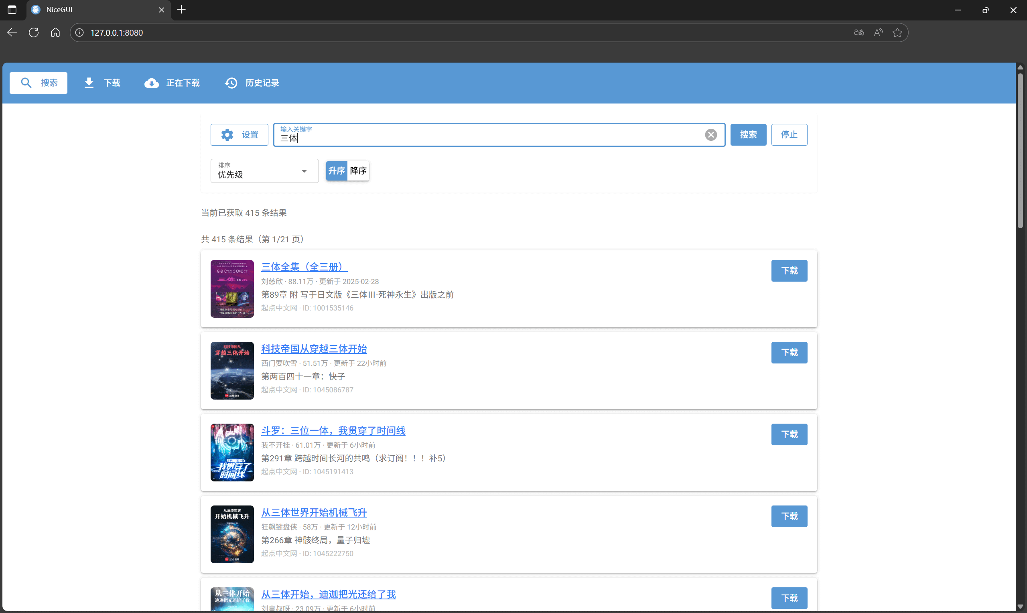
Task: Click the 正在下载 cloud download icon
Action: click(152, 83)
